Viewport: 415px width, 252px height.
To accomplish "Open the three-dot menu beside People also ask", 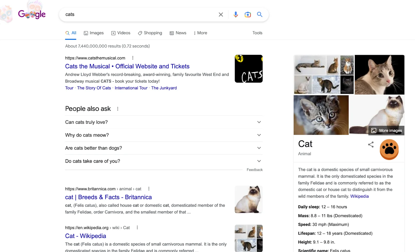I will pos(118,109).
